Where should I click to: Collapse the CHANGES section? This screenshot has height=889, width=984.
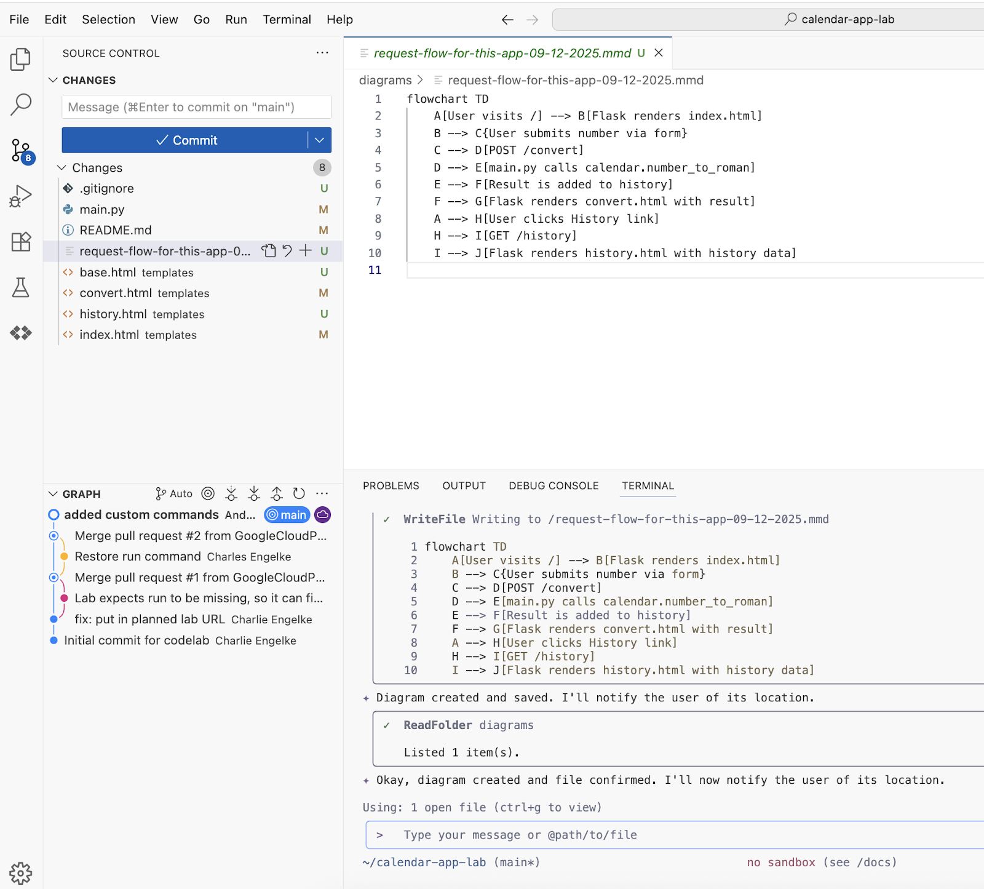click(x=54, y=80)
